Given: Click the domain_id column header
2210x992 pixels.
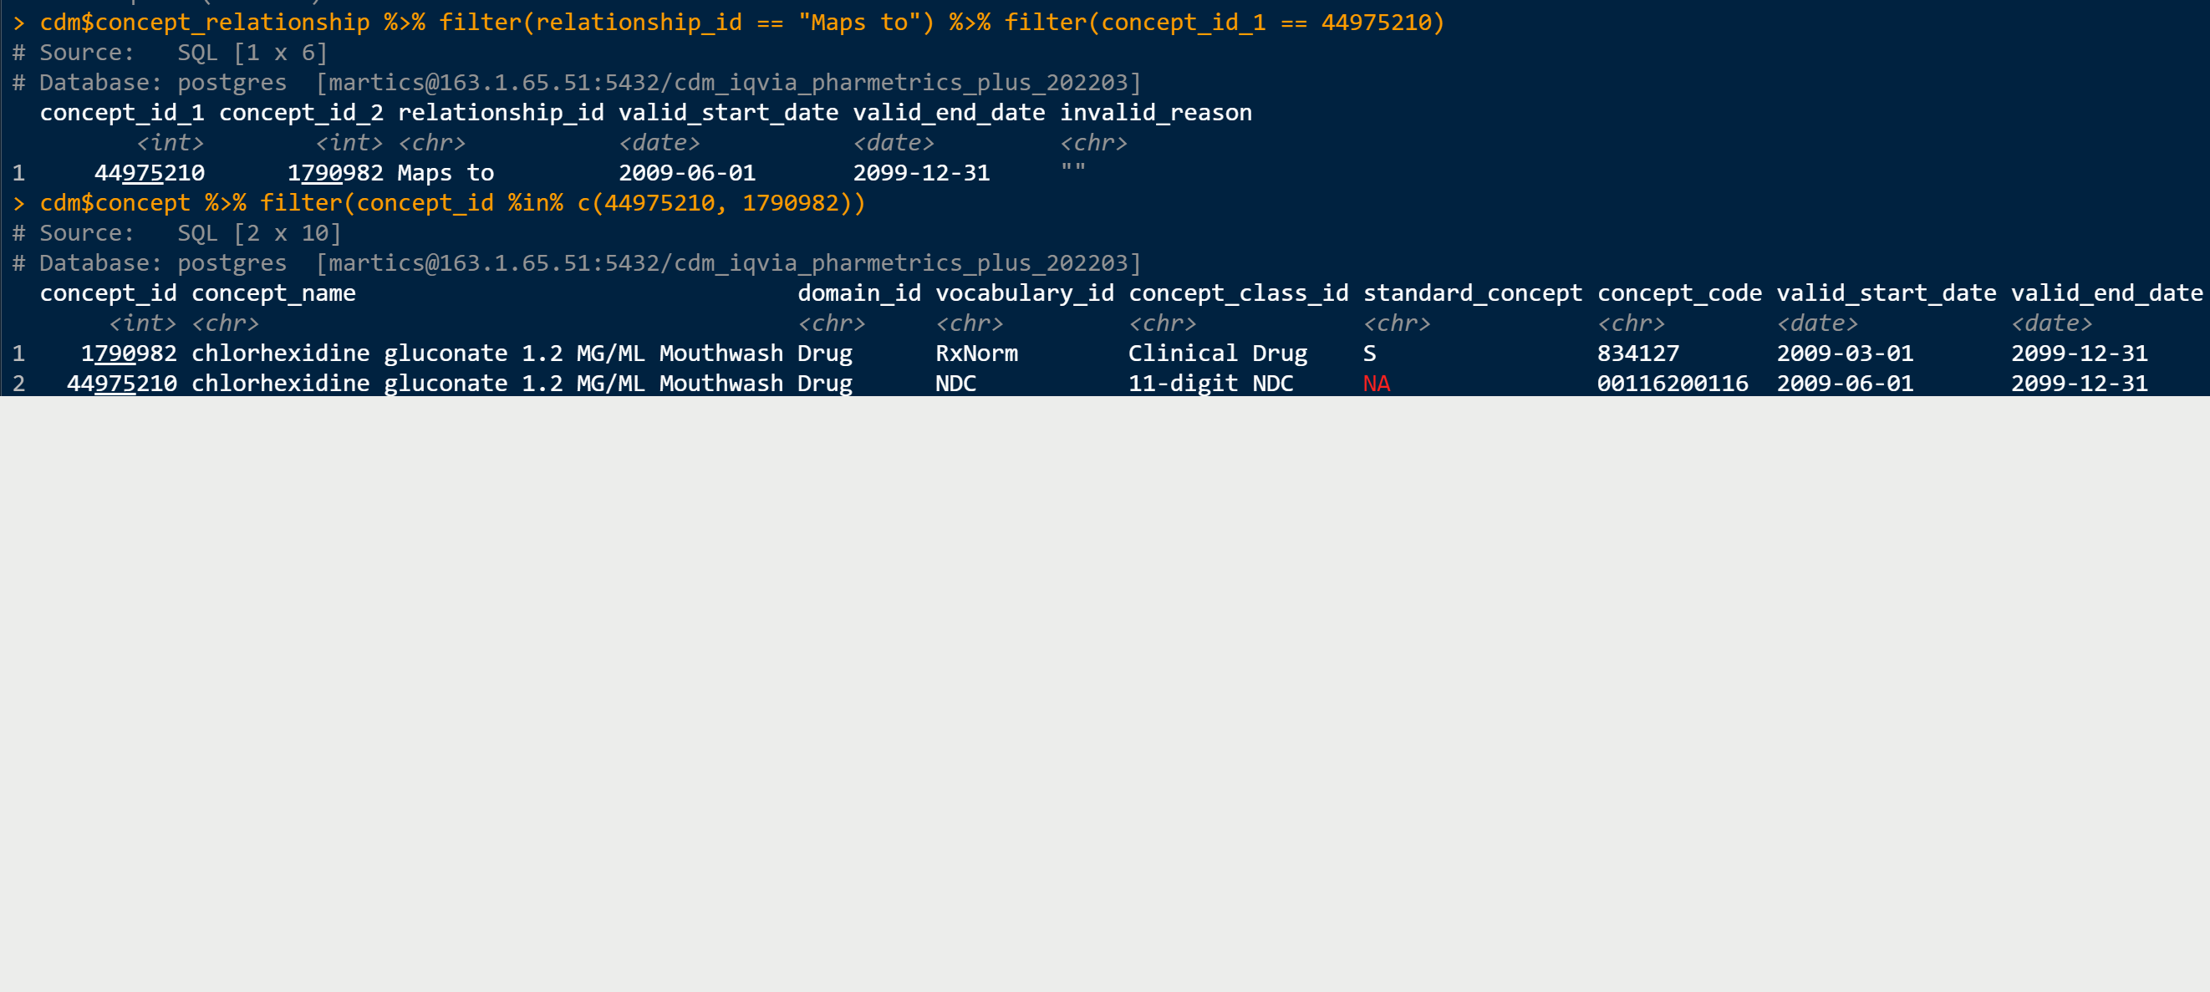Looking at the screenshot, I should pyautogui.click(x=858, y=293).
